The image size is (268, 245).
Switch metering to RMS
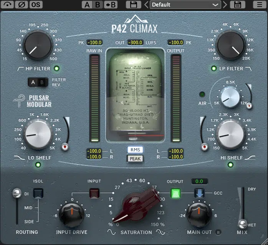pyautogui.click(x=134, y=150)
